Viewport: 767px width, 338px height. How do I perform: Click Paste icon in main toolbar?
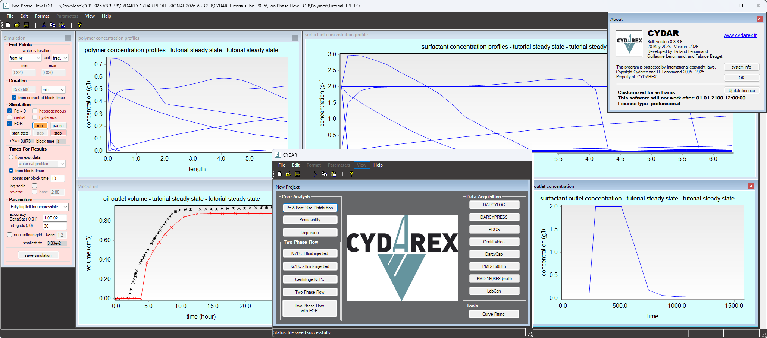click(62, 25)
